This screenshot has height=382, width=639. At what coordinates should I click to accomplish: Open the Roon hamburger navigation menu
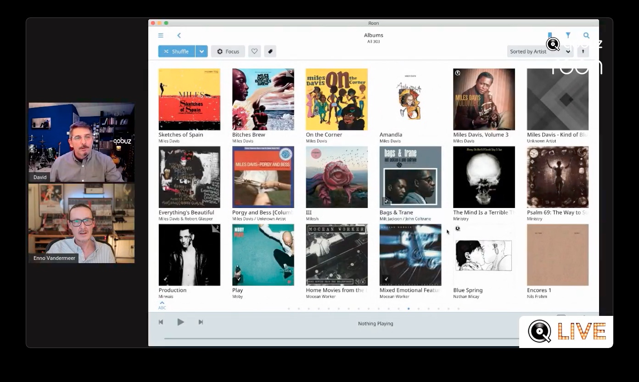161,35
